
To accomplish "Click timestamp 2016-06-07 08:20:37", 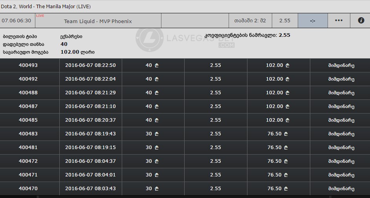I will (x=90, y=120).
